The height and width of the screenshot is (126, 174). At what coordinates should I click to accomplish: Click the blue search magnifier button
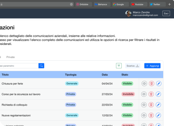(41, 66)
